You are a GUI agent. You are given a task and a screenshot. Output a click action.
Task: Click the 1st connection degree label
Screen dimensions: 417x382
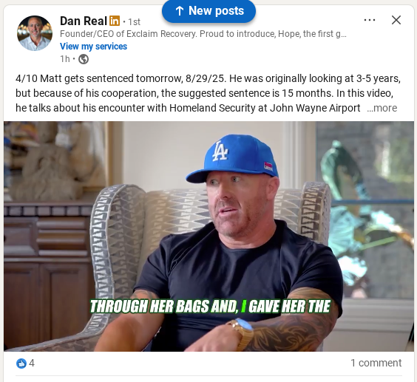pyautogui.click(x=134, y=22)
